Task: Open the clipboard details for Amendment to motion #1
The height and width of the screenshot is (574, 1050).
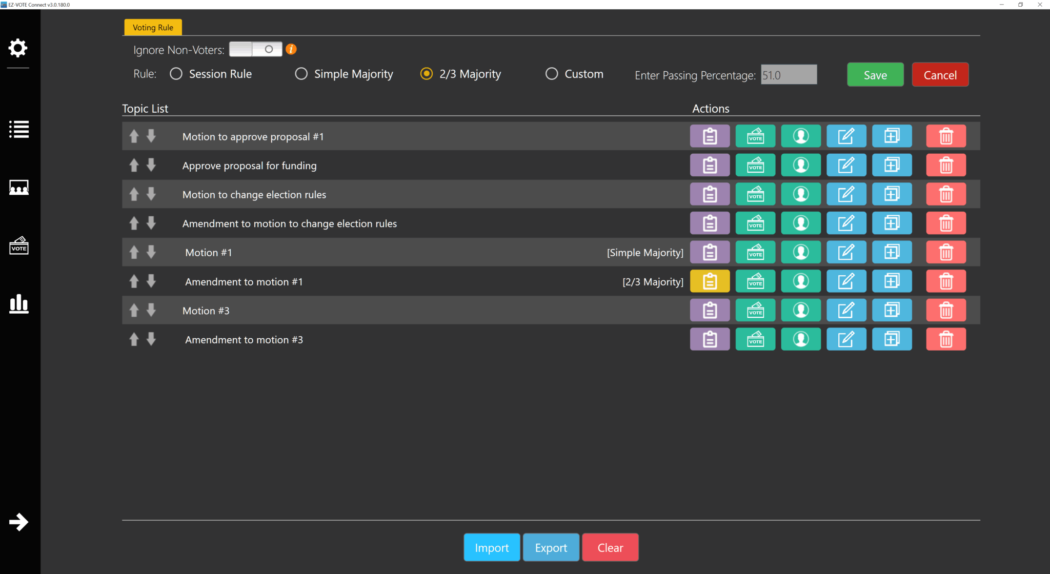Action: click(x=710, y=281)
